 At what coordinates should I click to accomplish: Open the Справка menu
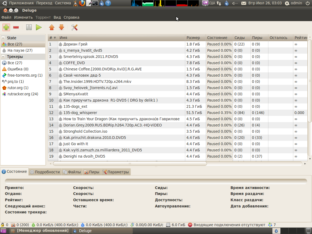pos(71,17)
